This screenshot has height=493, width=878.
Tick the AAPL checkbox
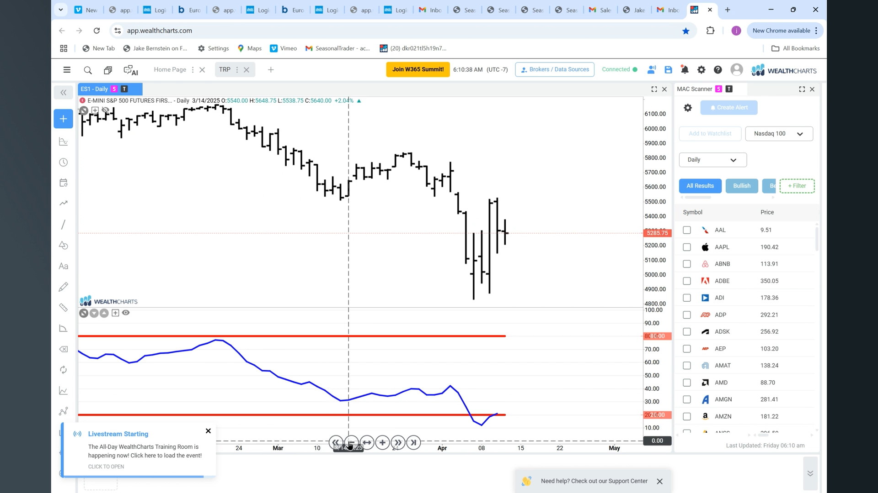tap(686, 247)
